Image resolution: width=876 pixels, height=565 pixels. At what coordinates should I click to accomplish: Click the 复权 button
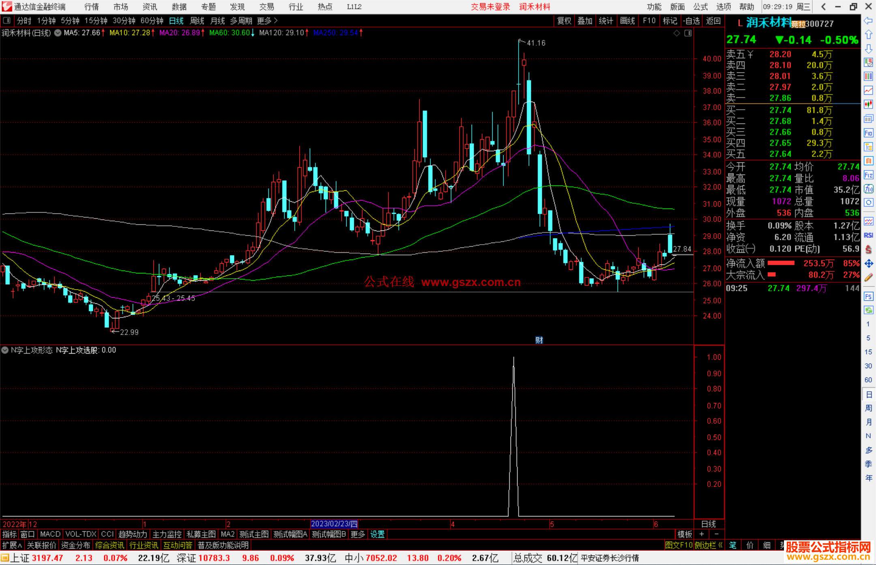(x=564, y=21)
